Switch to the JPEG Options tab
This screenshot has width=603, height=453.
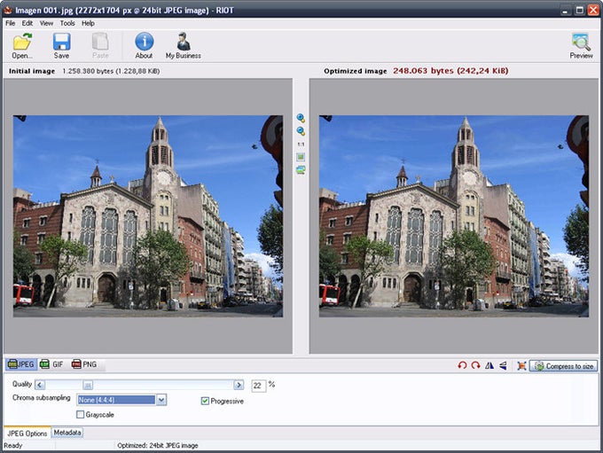pos(27,433)
